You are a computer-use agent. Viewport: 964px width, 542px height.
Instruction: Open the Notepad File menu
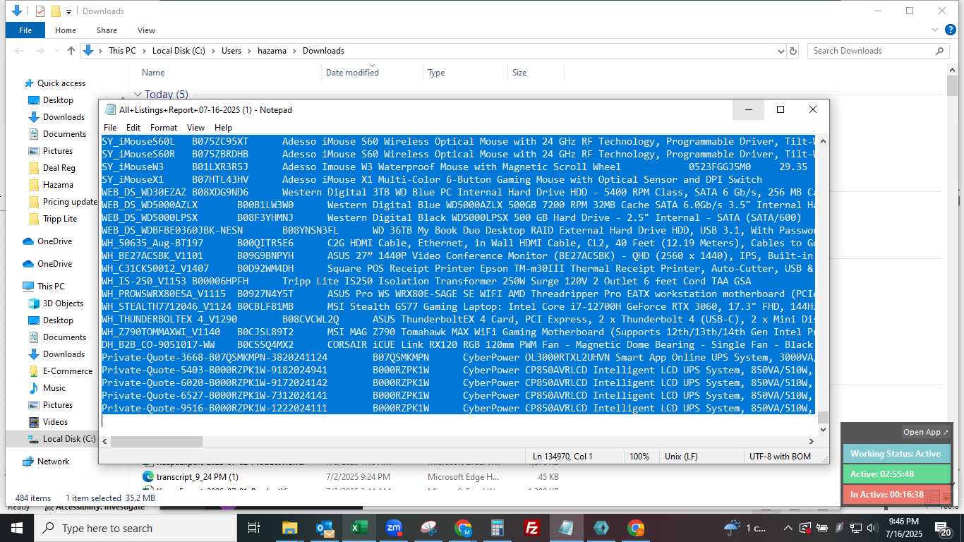[x=110, y=128]
